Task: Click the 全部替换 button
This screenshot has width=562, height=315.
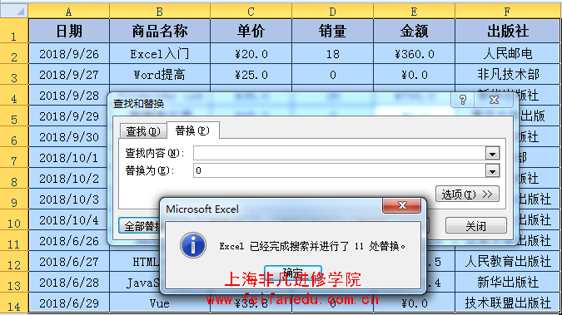Action: (140, 226)
